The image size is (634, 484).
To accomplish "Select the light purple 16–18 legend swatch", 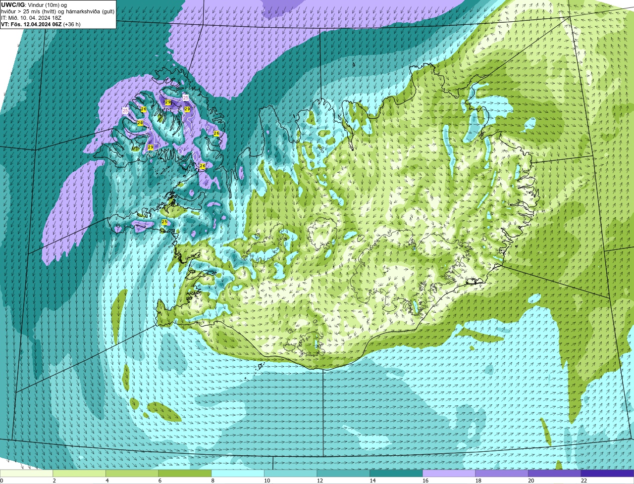I will (x=449, y=473).
